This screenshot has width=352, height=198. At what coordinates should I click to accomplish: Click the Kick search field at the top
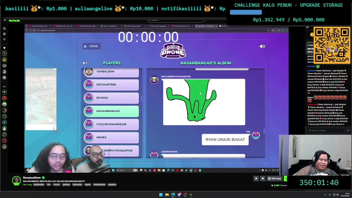pos(176,20)
